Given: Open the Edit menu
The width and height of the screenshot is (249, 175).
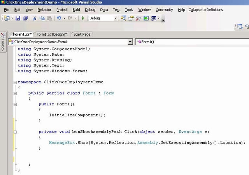Looking at the screenshot, I should tap(17, 10).
